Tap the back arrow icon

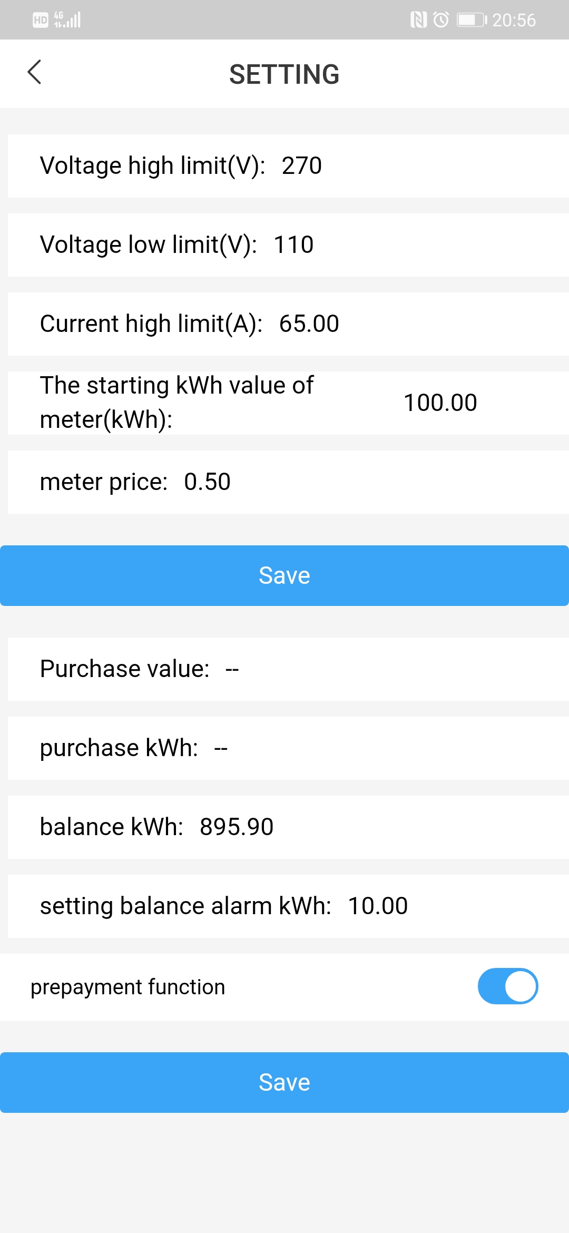(x=35, y=72)
